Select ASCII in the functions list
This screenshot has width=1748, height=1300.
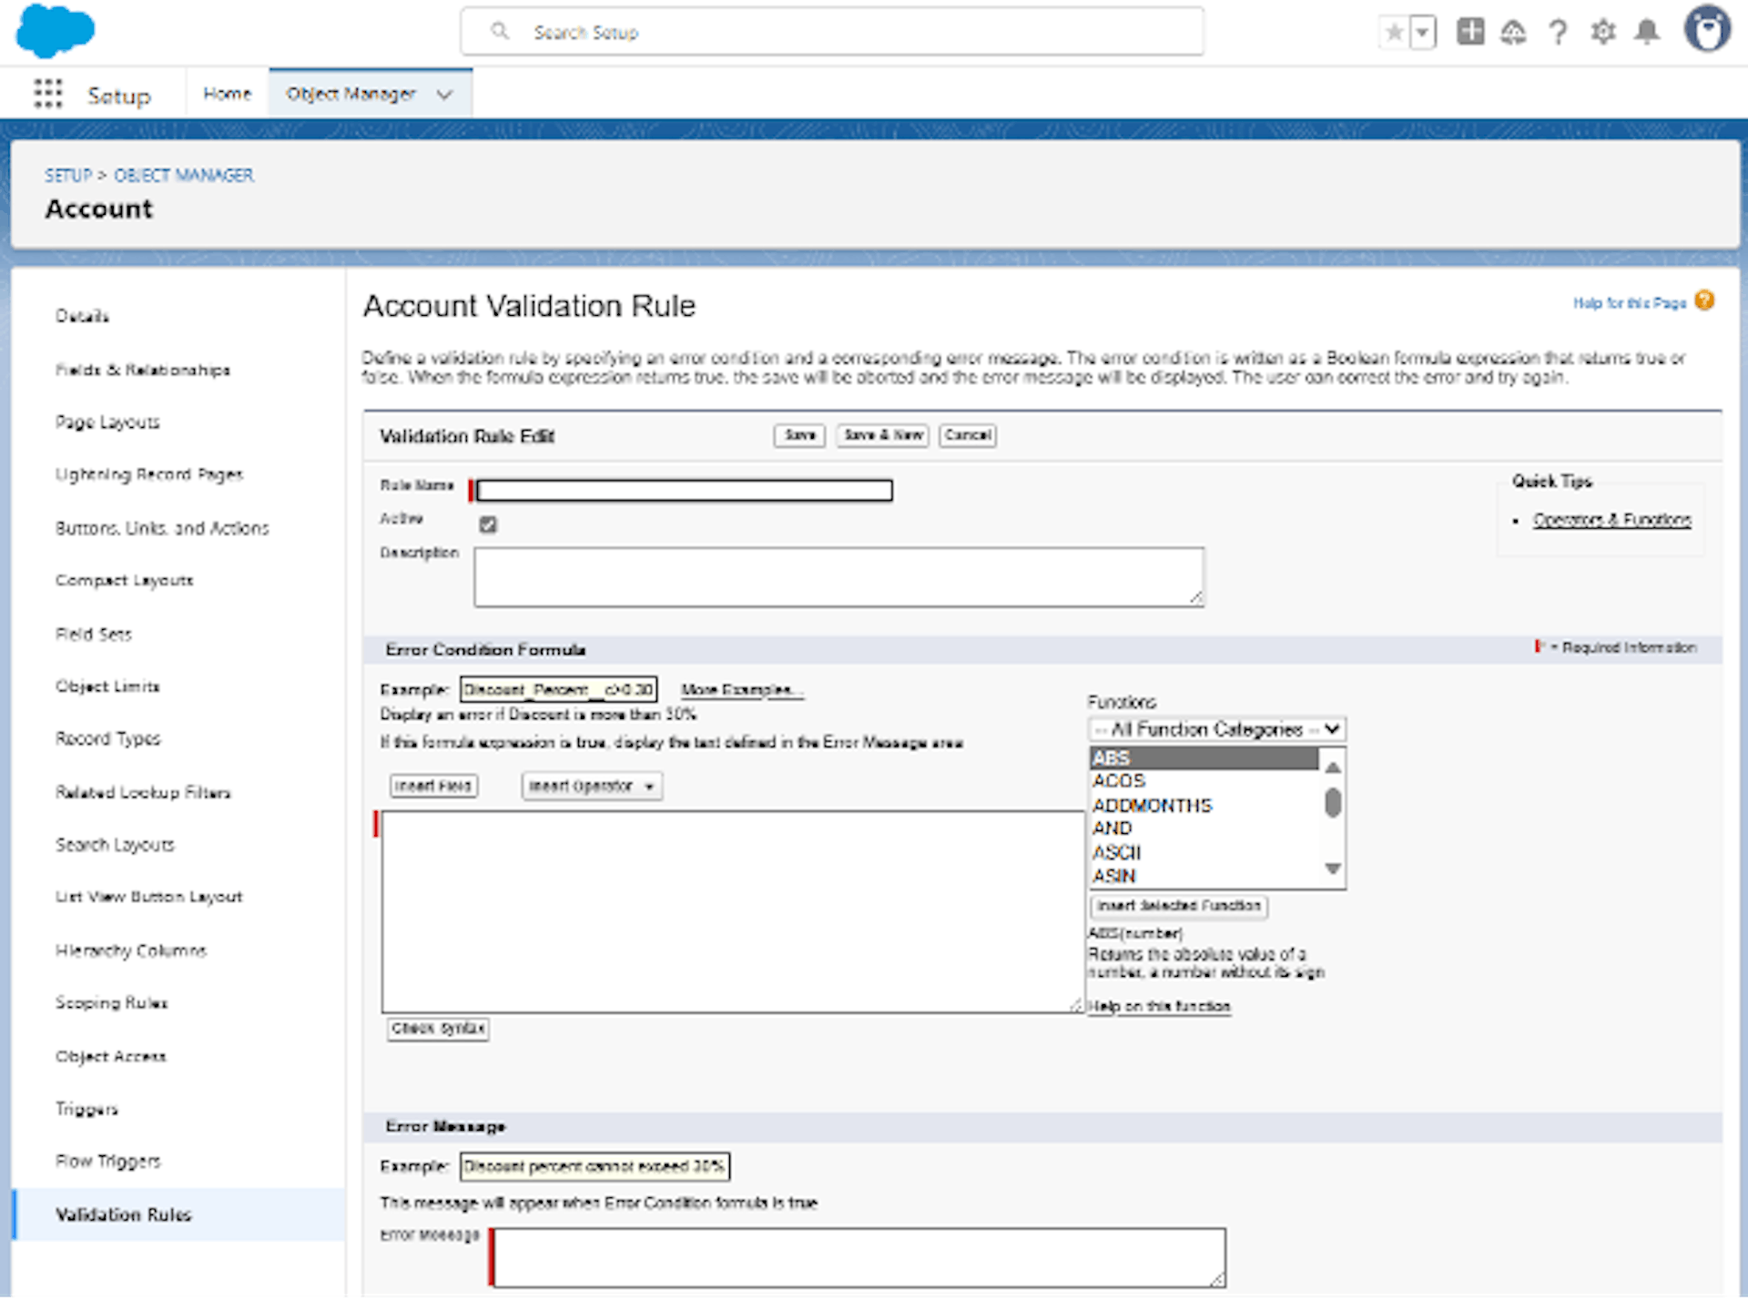click(x=1203, y=852)
